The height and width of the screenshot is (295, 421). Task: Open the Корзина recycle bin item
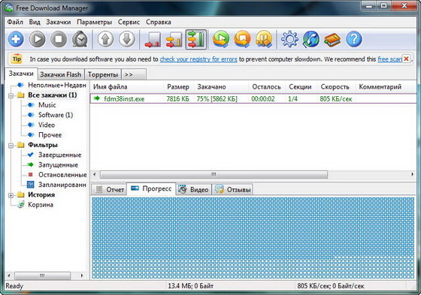(41, 205)
